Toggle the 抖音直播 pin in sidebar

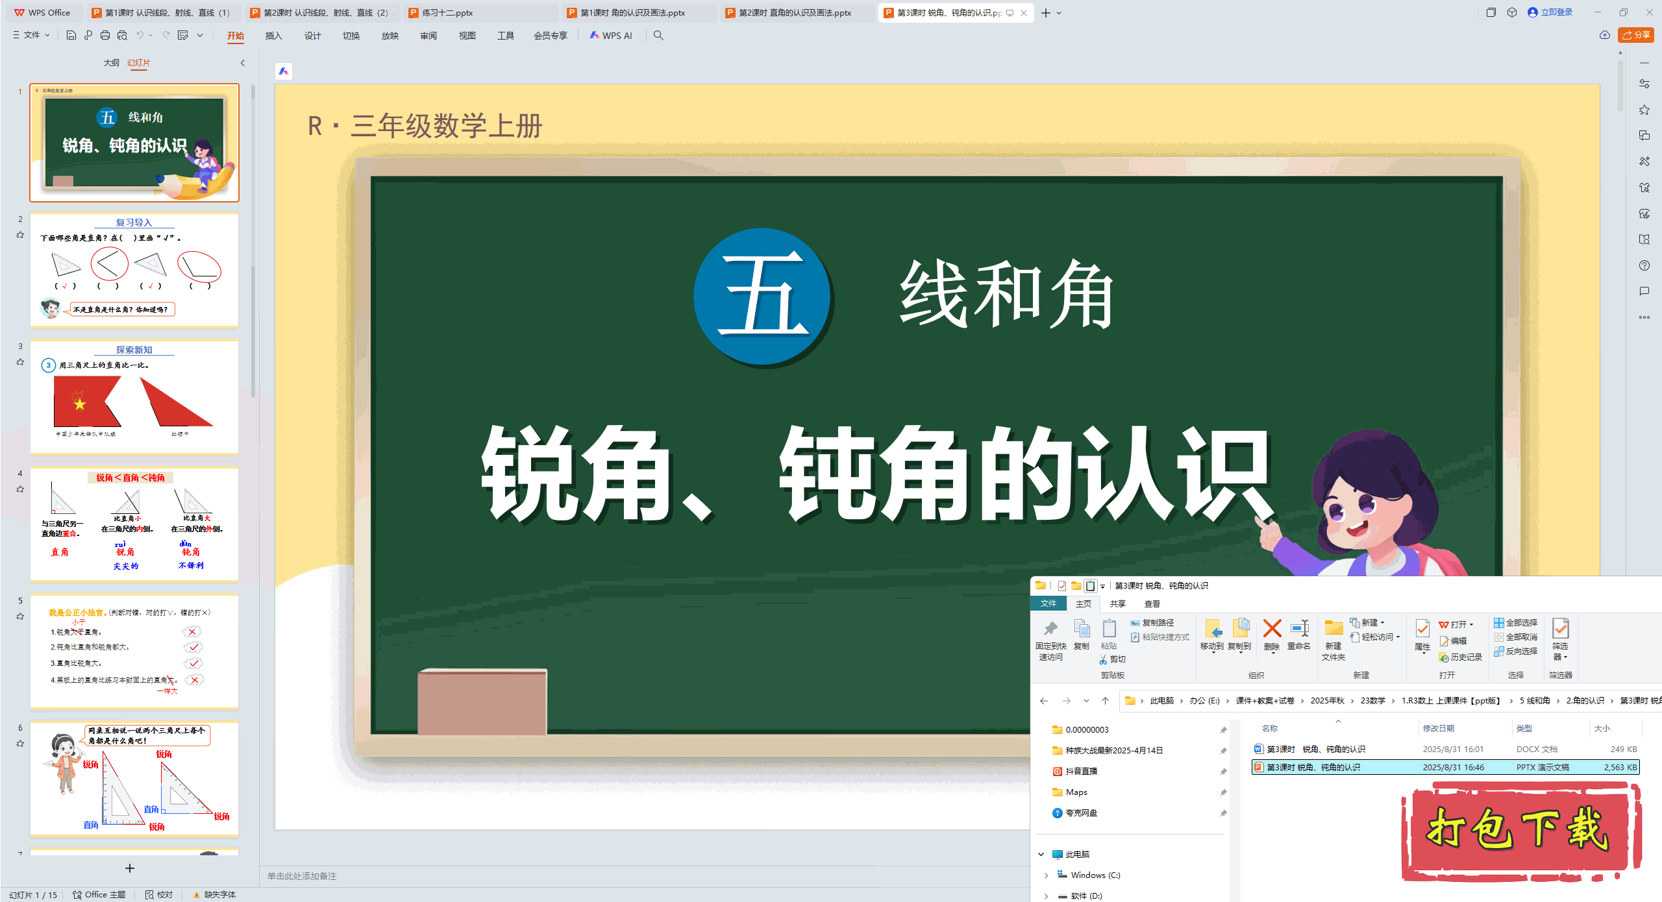coord(1223,771)
